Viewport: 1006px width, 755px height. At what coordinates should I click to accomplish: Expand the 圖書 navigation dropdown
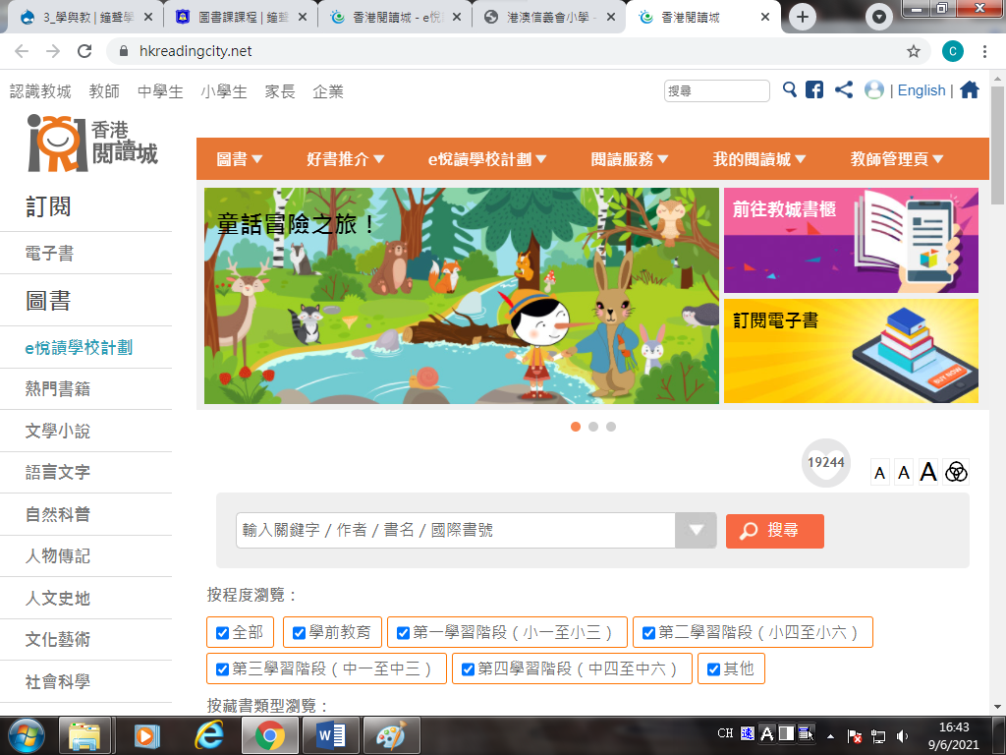tap(239, 159)
